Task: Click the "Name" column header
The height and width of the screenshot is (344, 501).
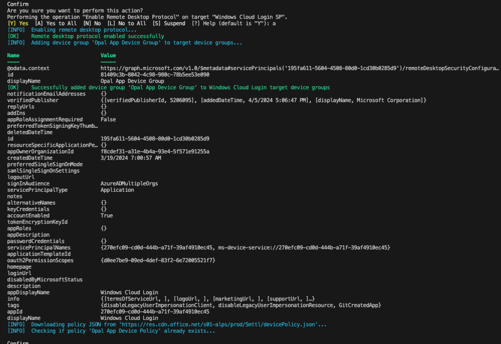Action: coord(13,56)
